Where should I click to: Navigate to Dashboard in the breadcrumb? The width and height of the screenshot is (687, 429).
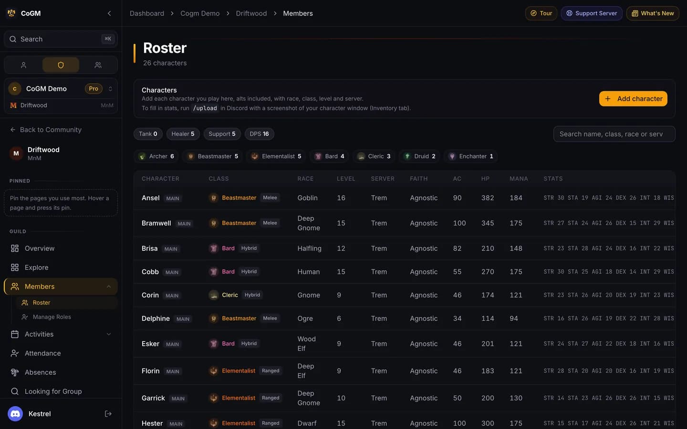coord(147,13)
